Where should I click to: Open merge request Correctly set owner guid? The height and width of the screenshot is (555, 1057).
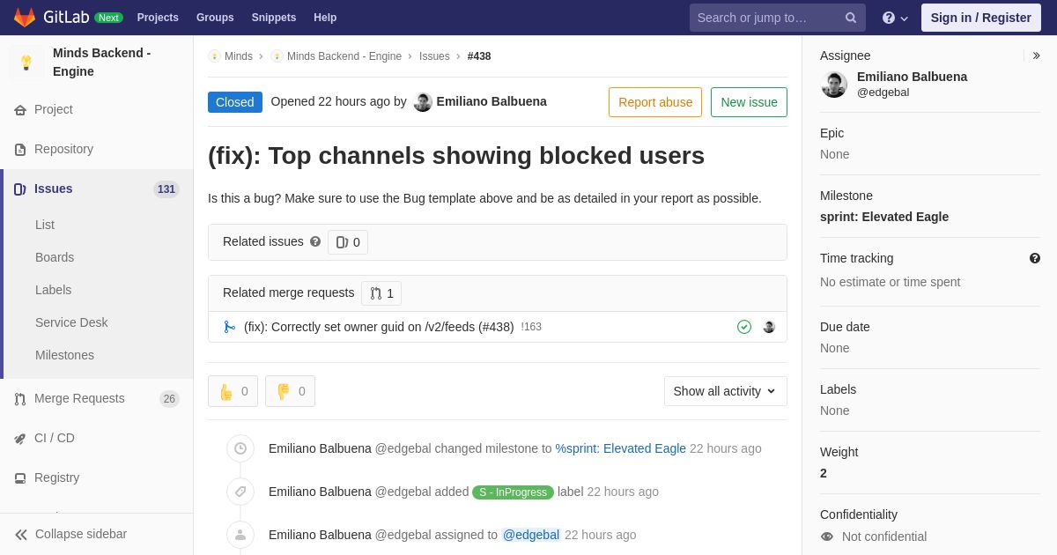click(x=379, y=327)
